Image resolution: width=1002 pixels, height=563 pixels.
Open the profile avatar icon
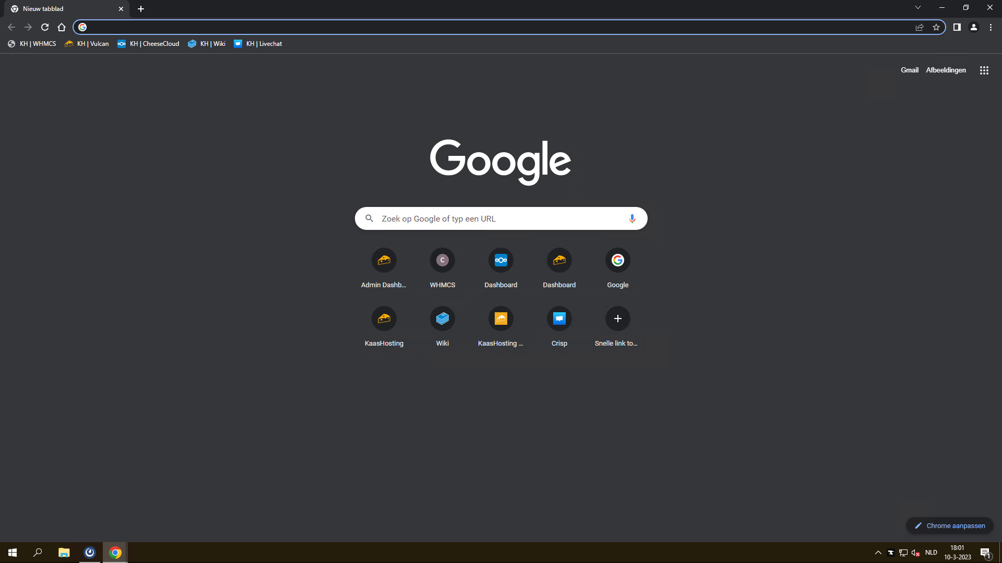[974, 27]
